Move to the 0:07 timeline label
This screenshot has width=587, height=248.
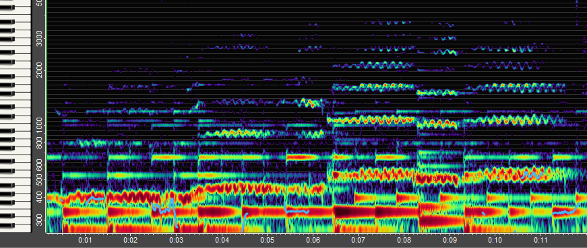click(x=359, y=240)
